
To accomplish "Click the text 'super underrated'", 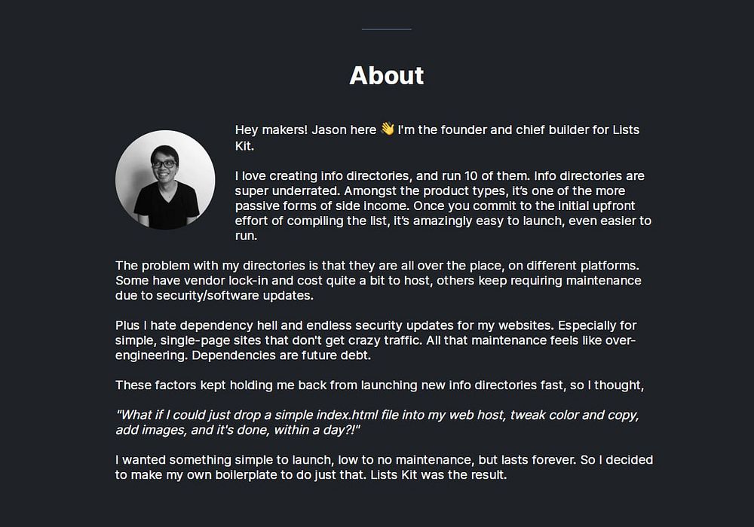I will (287, 190).
